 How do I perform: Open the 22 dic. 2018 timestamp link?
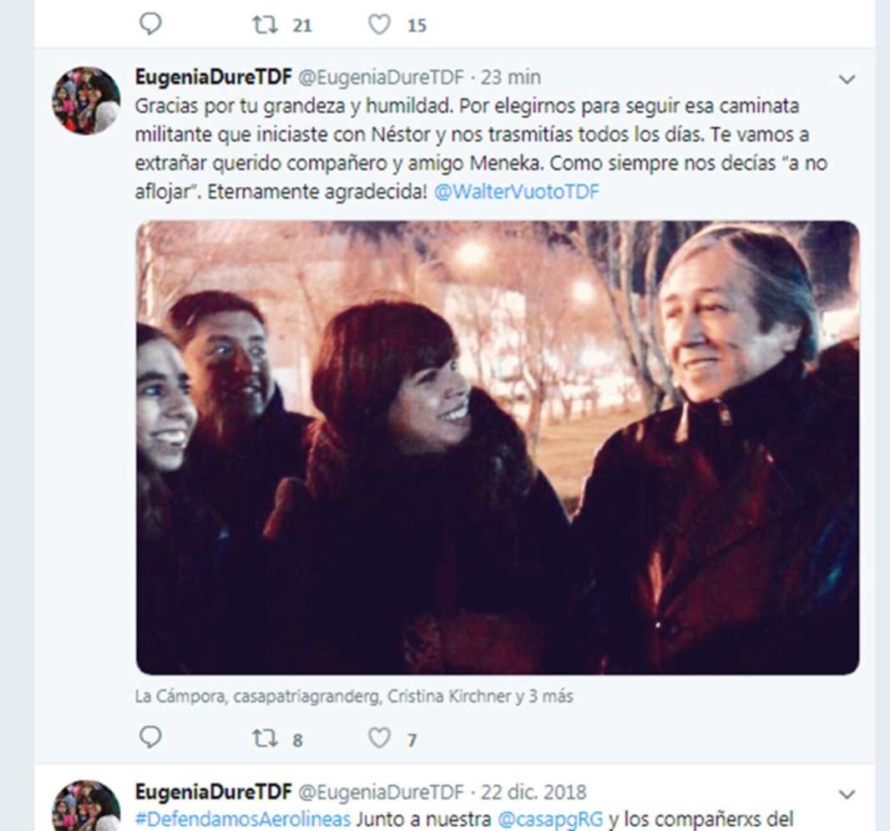coord(533,792)
